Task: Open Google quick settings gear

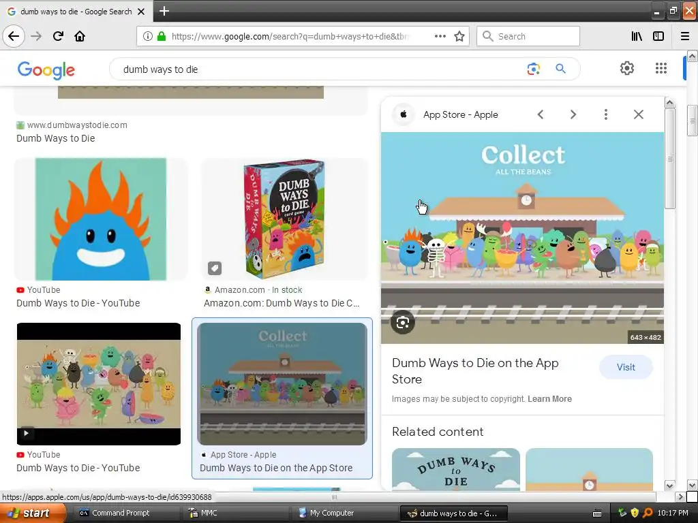Action: (x=627, y=68)
